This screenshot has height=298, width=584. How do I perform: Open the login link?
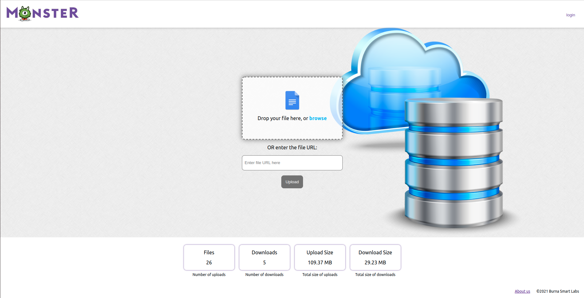(x=570, y=15)
